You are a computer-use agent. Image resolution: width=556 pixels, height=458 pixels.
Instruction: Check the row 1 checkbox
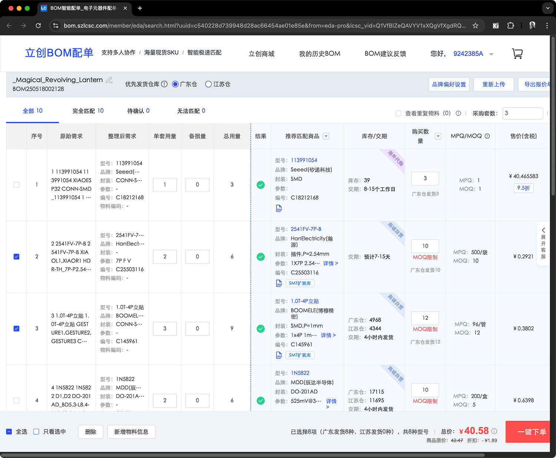16,185
